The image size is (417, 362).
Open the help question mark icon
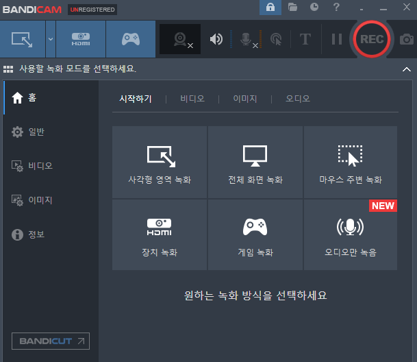[x=336, y=7]
